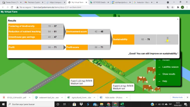190x107 pixels.
Task: Click the Field 5 (23 ha) label
Action: coord(81,82)
